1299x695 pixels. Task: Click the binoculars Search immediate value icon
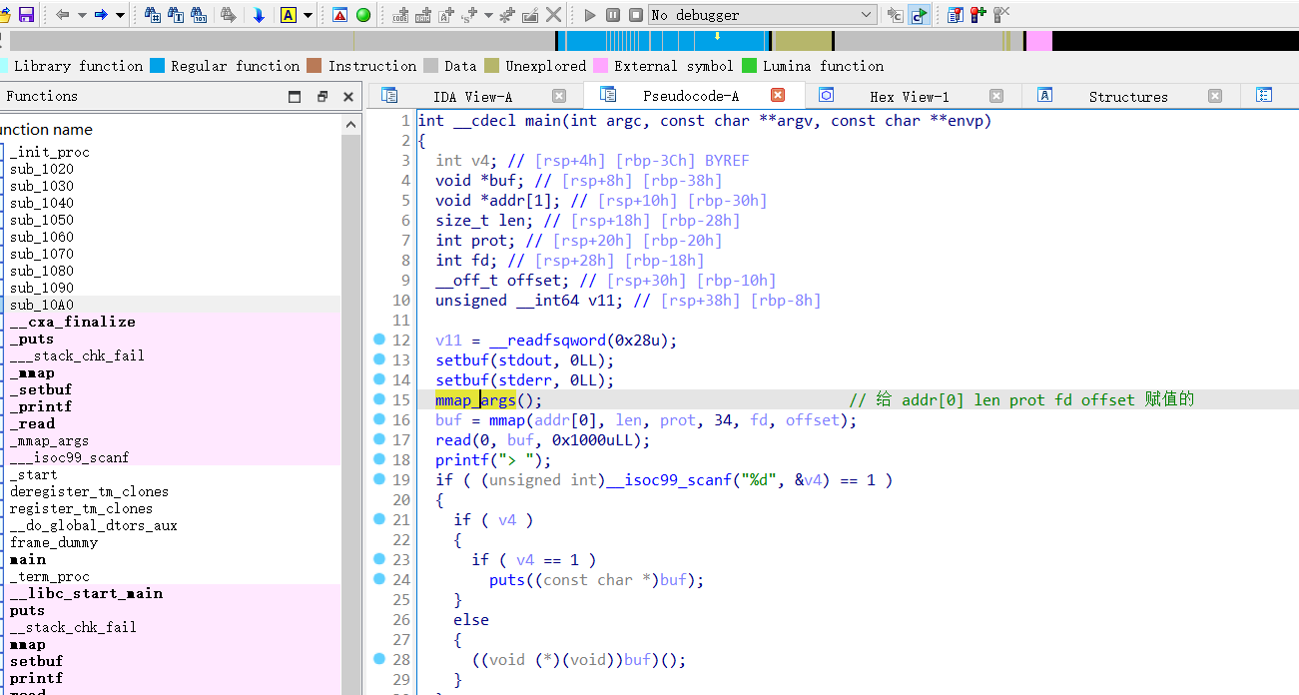tap(153, 15)
